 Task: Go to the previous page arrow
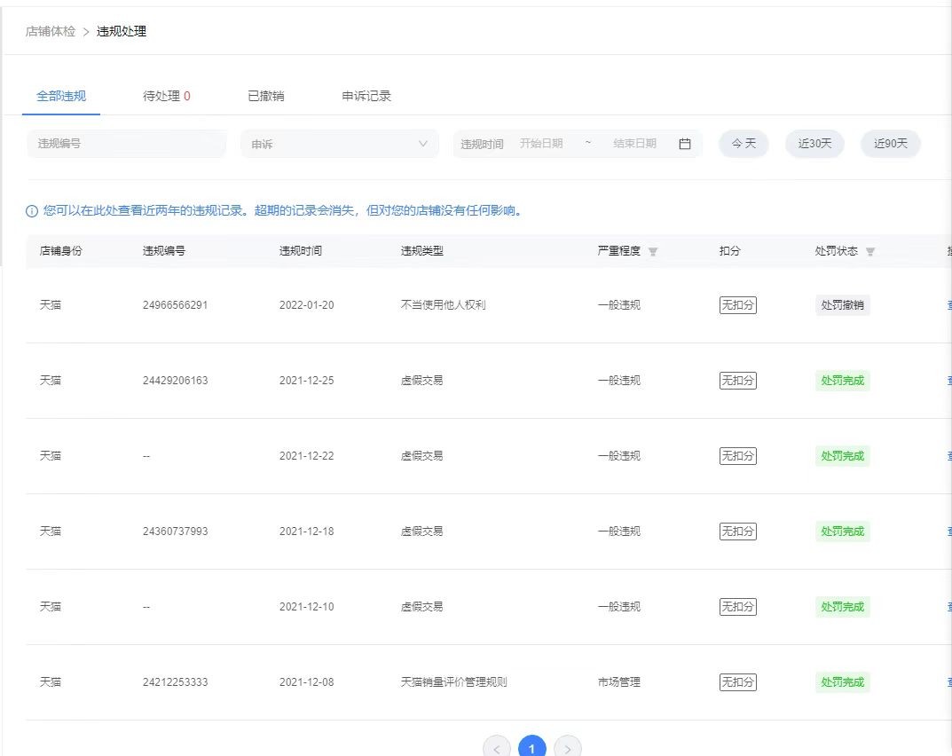coord(497,749)
